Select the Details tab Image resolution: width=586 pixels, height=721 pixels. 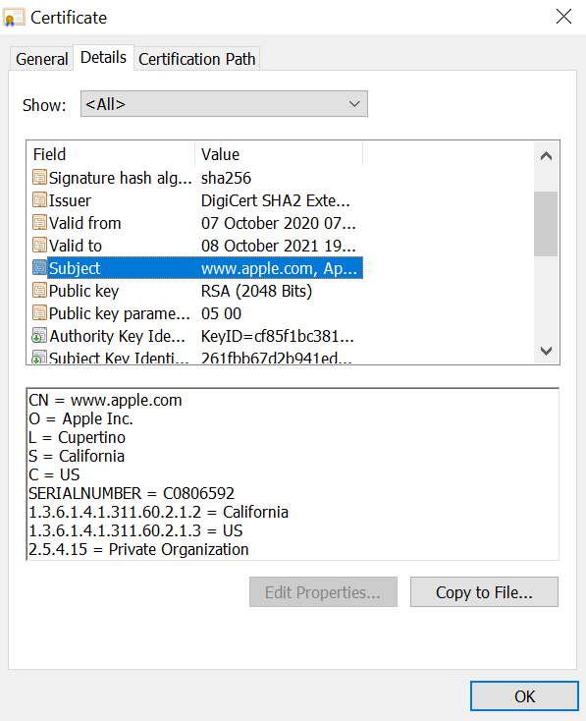point(103,58)
